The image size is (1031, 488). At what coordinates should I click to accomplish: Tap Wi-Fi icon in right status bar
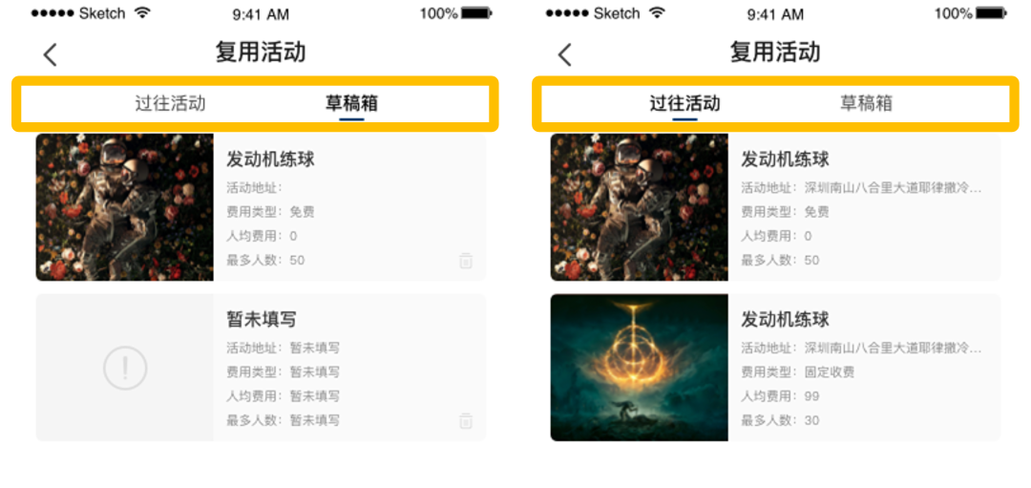pyautogui.click(x=656, y=13)
